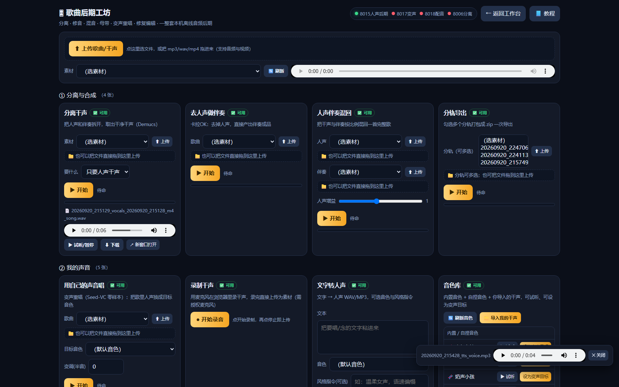
Task: Open 歌曲 dropdown in 去人声做伴奏 card
Action: click(239, 142)
